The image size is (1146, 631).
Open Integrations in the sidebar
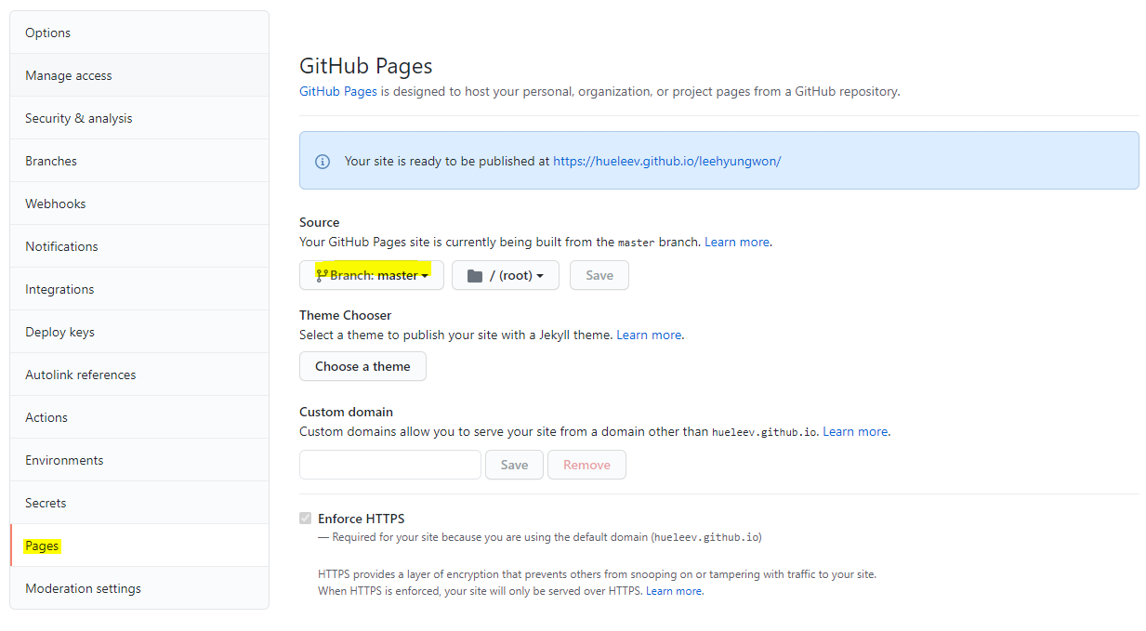tap(139, 289)
